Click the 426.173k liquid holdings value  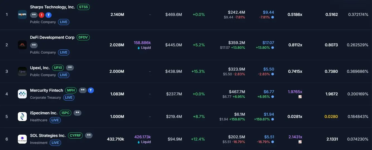143,137
